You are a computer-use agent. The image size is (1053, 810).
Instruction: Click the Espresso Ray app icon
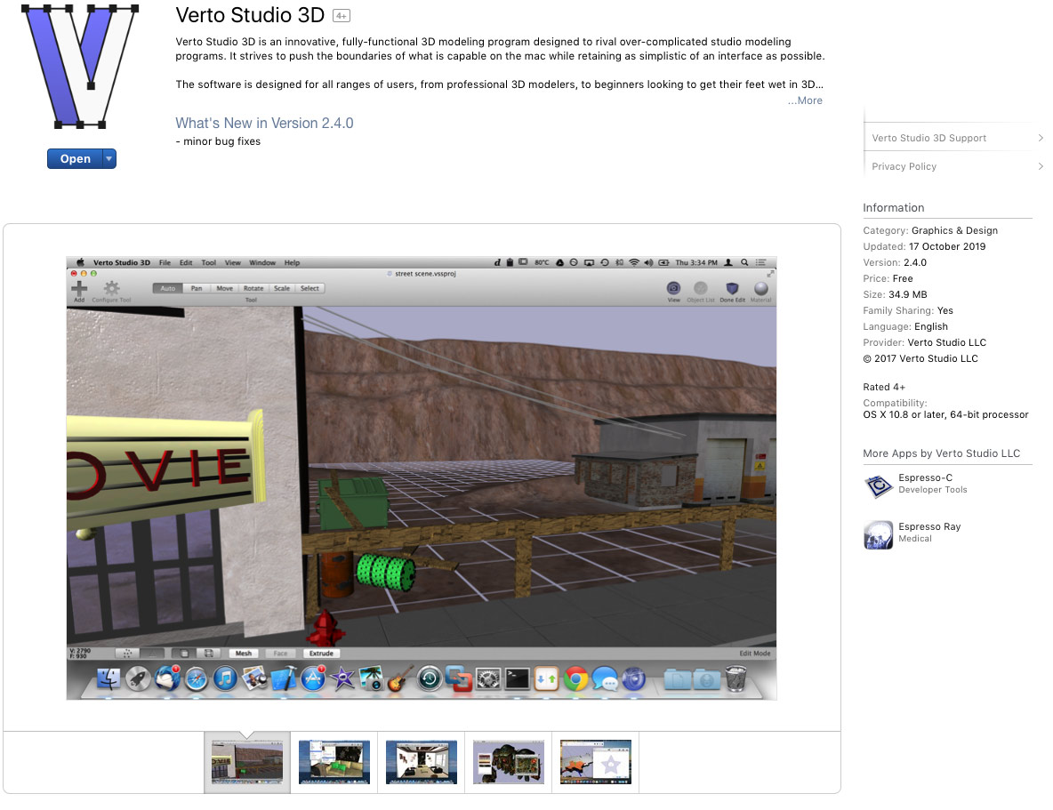(x=878, y=534)
